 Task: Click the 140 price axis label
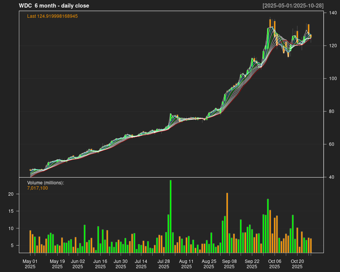coord(333,13)
